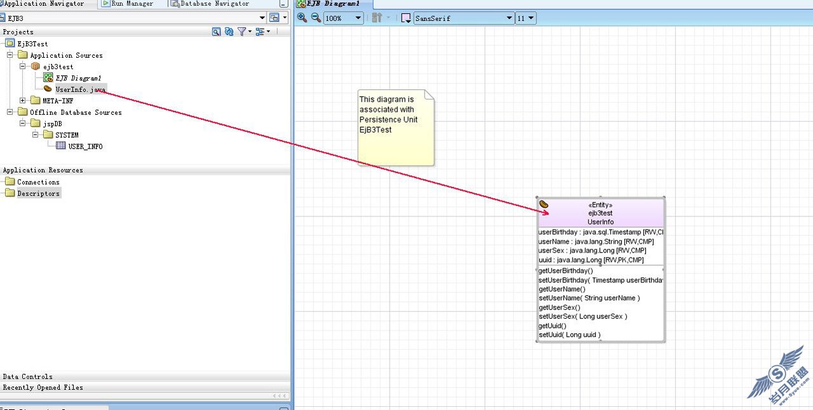Select UserInfo.java in the project tree

(81, 89)
